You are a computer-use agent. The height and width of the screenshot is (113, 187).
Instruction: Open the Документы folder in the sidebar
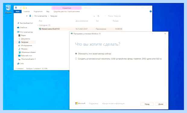tap(25, 39)
